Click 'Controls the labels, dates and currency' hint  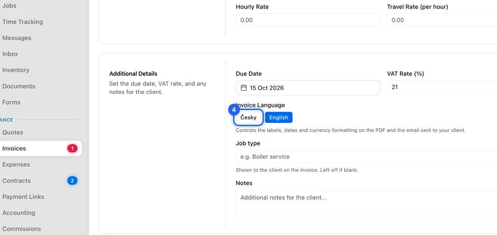click(x=351, y=130)
